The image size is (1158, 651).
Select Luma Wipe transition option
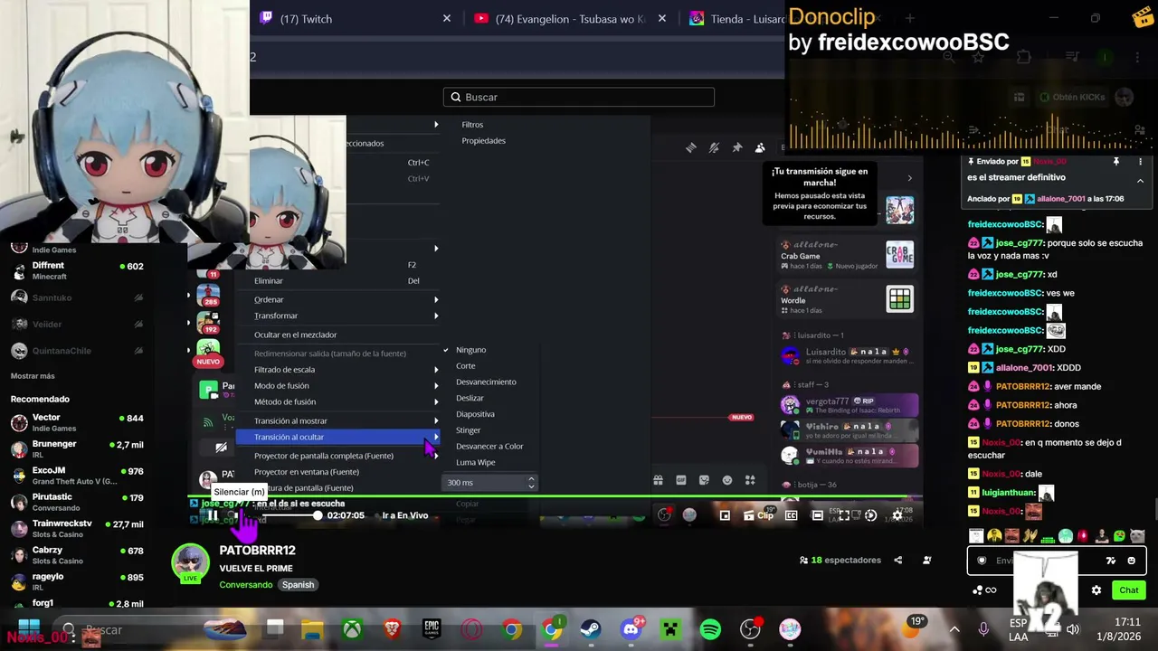point(475,463)
